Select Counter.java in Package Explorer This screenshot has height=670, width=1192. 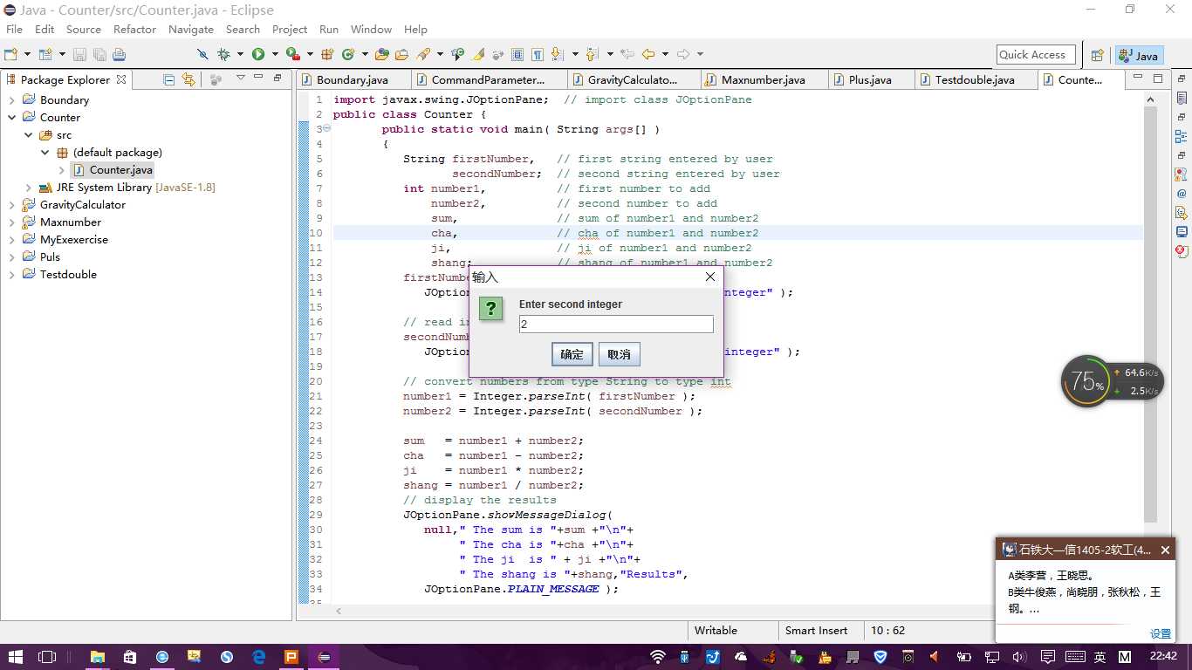tap(121, 169)
